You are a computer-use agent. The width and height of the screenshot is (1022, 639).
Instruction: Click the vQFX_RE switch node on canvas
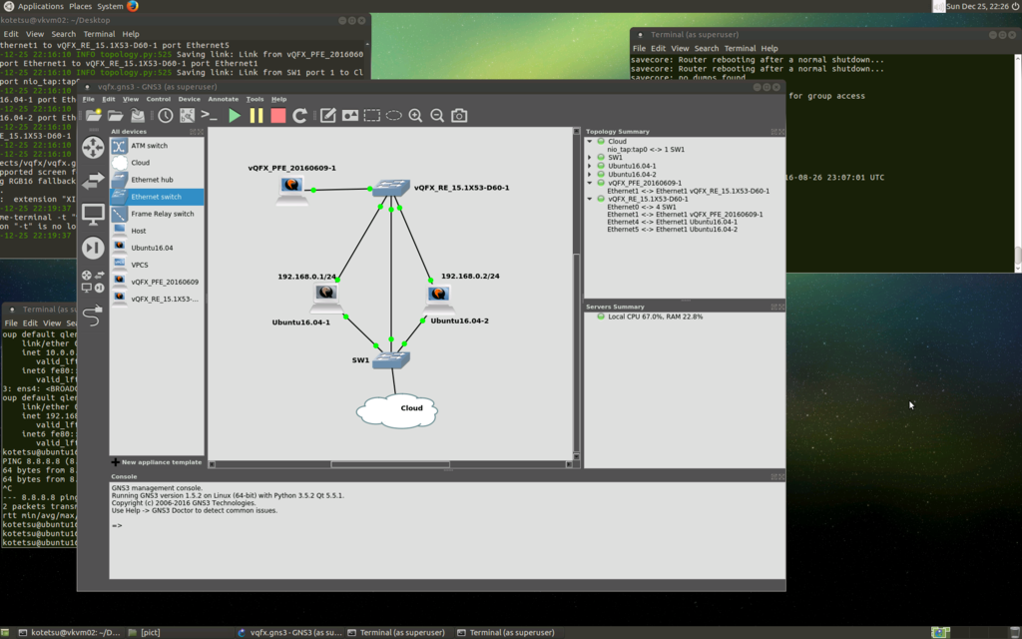[391, 188]
